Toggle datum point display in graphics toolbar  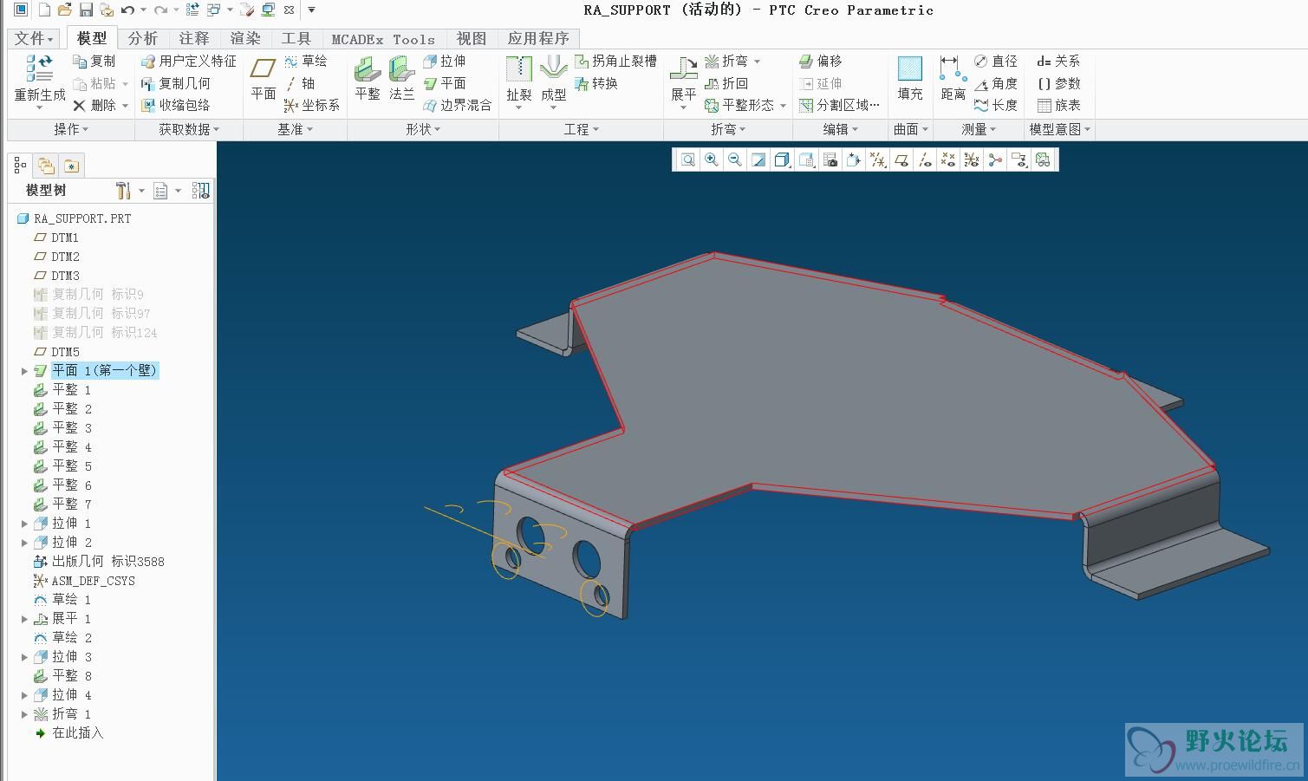[x=948, y=159]
